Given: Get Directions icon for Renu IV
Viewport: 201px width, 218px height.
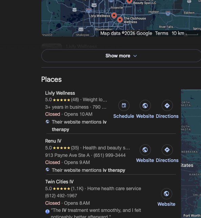Looking at the screenshot, I should (x=167, y=150).
